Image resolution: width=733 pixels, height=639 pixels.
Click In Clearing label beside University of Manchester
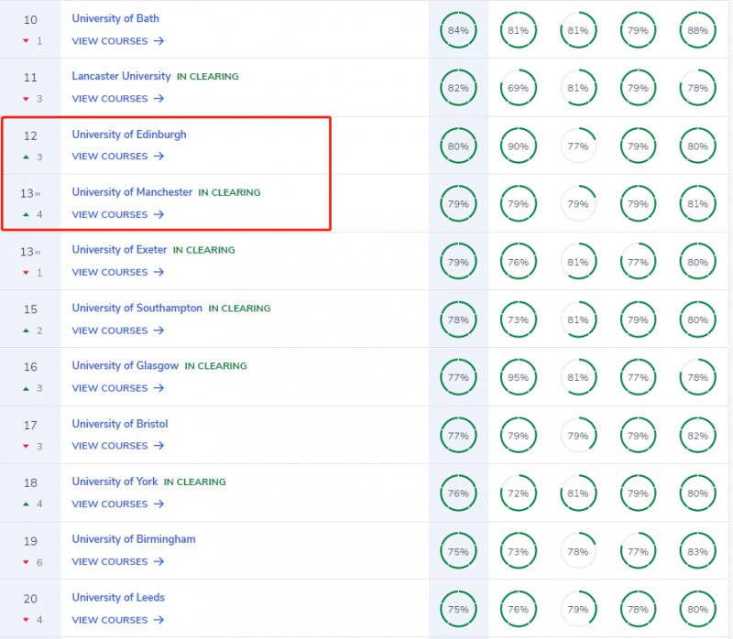point(230,192)
